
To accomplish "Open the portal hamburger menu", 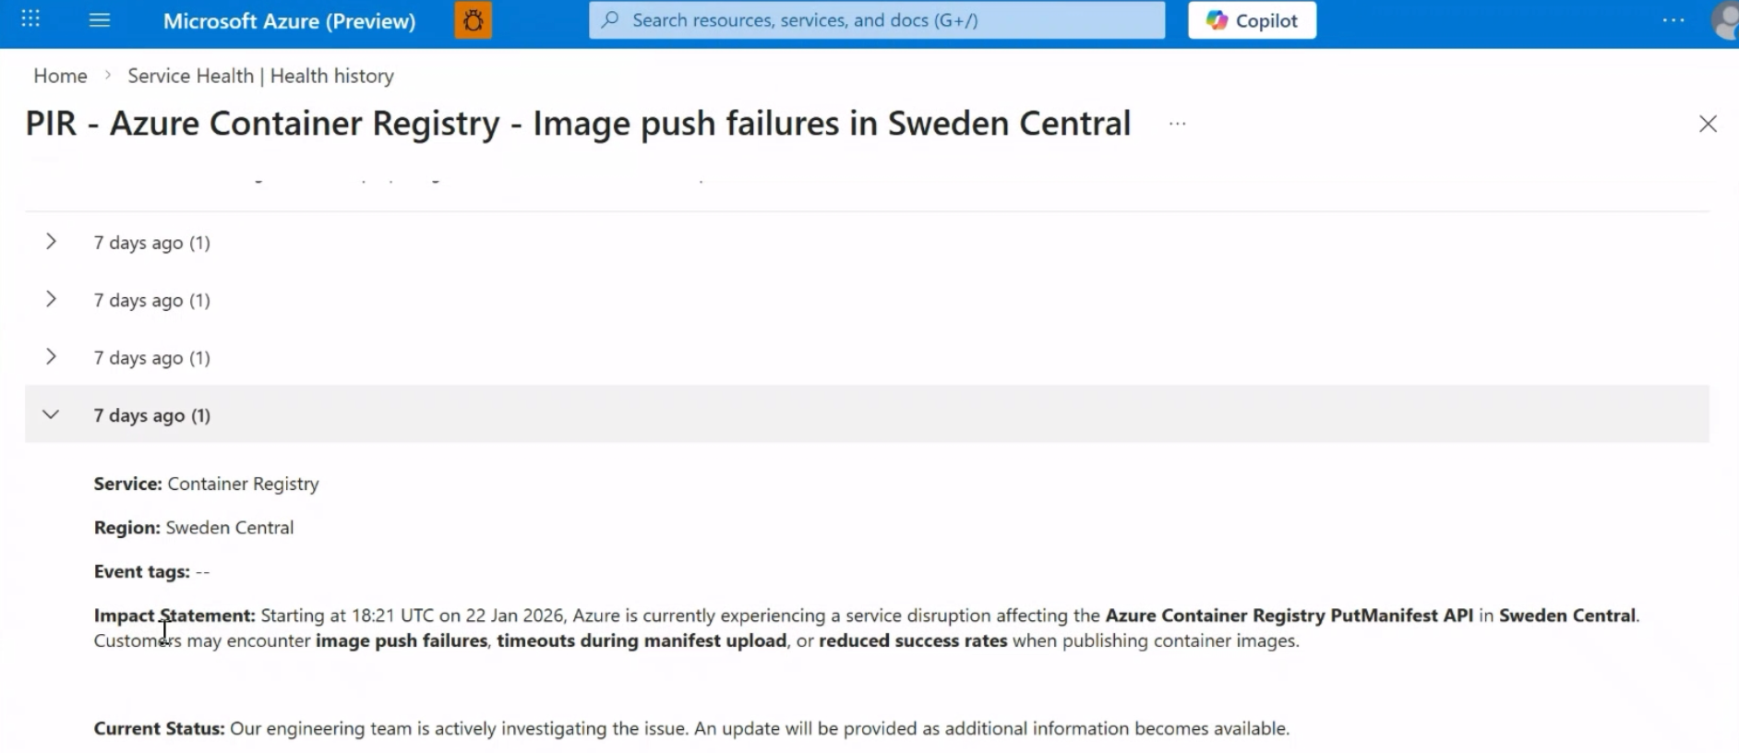I will 100,19.
